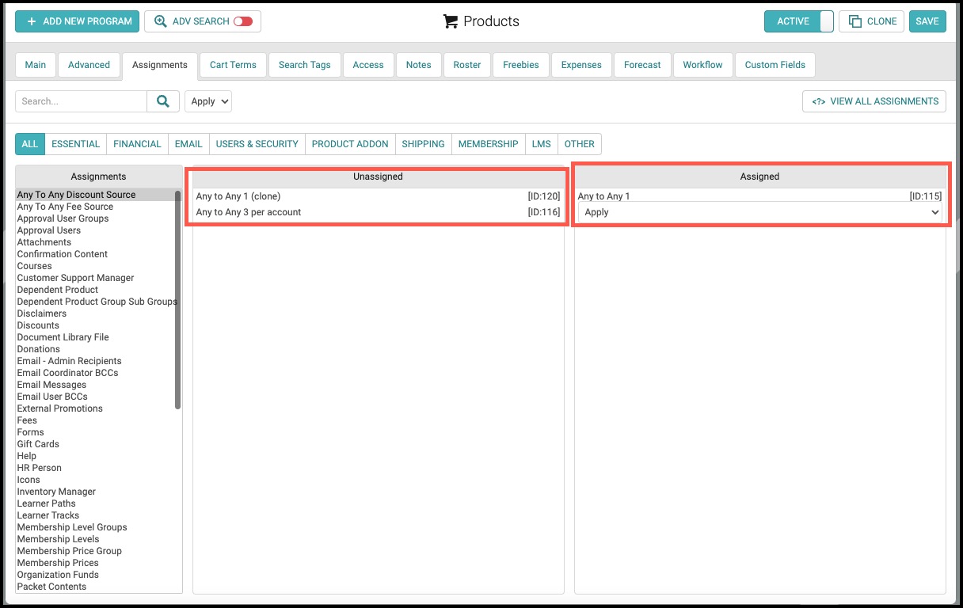The image size is (963, 608).
Task: Toggle the Active status switch
Action: tap(799, 21)
